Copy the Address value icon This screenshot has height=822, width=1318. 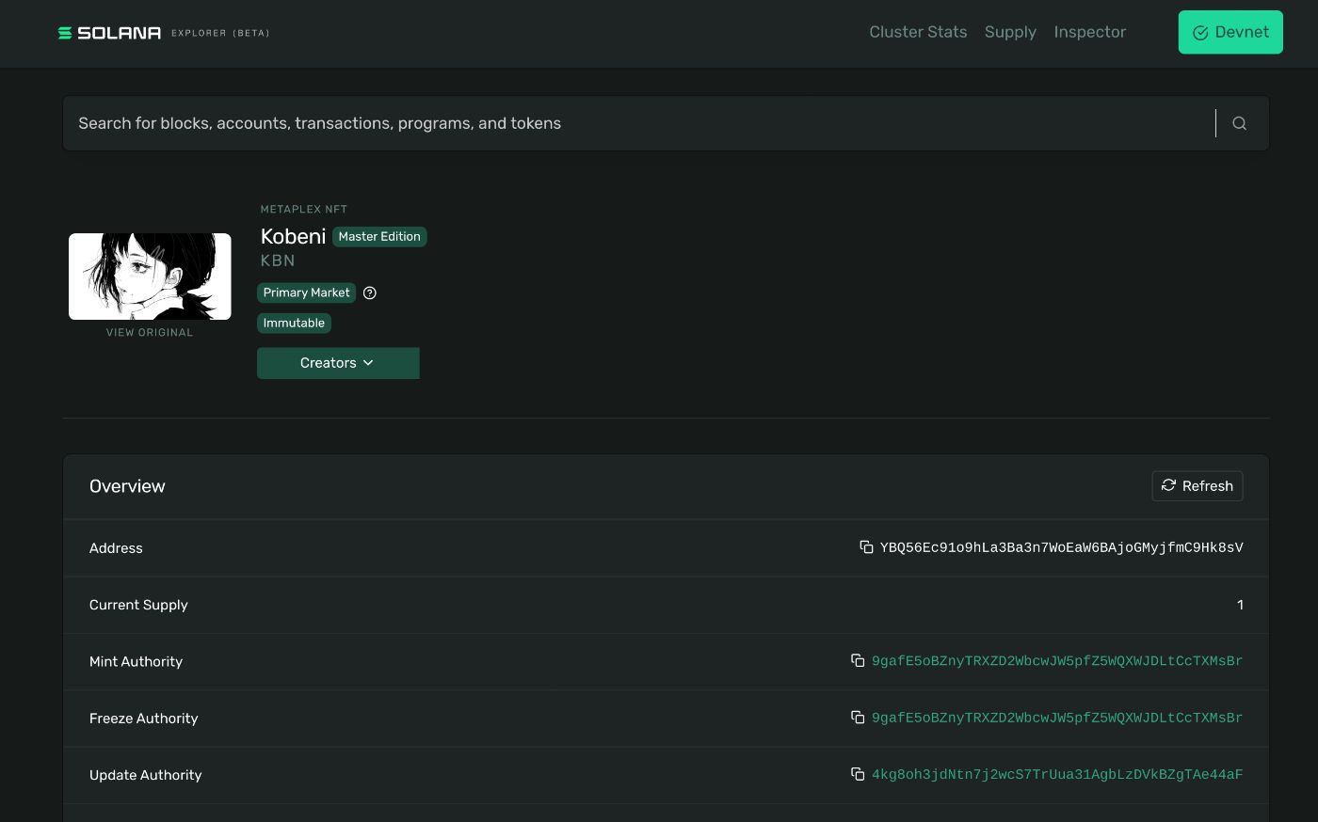[866, 547]
